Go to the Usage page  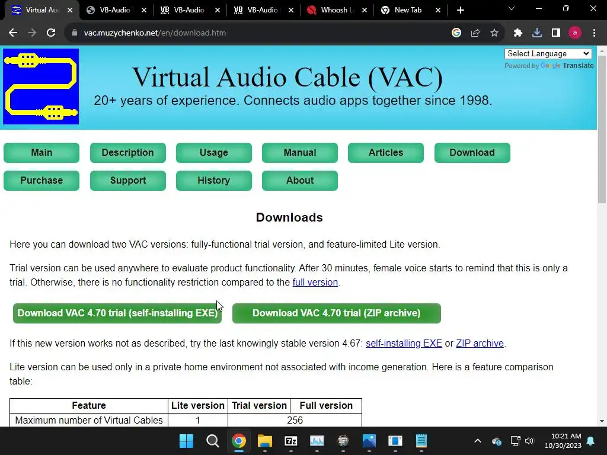pos(213,152)
